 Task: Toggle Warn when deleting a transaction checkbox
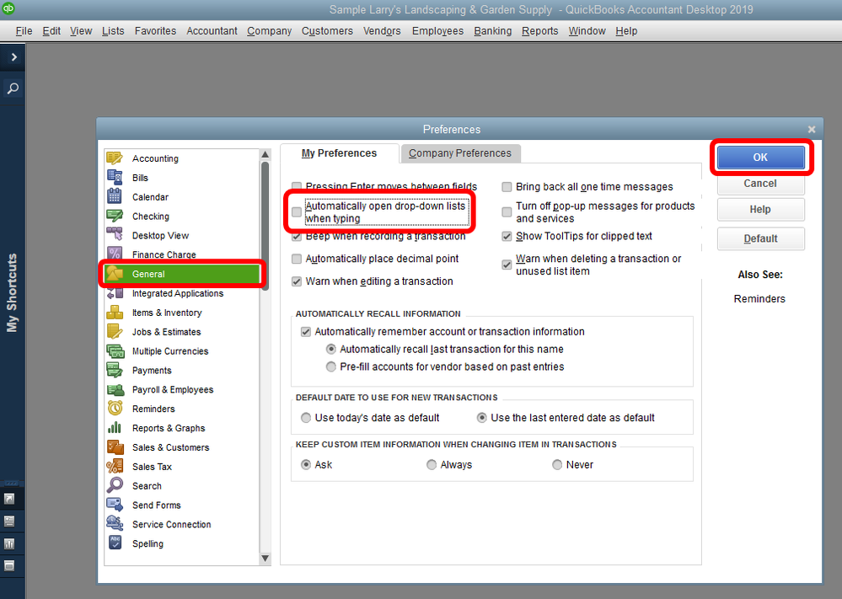click(507, 265)
